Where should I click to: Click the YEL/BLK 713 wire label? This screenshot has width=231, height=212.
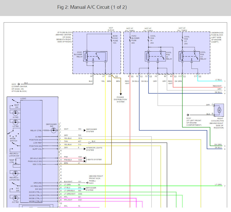click(x=72, y=144)
